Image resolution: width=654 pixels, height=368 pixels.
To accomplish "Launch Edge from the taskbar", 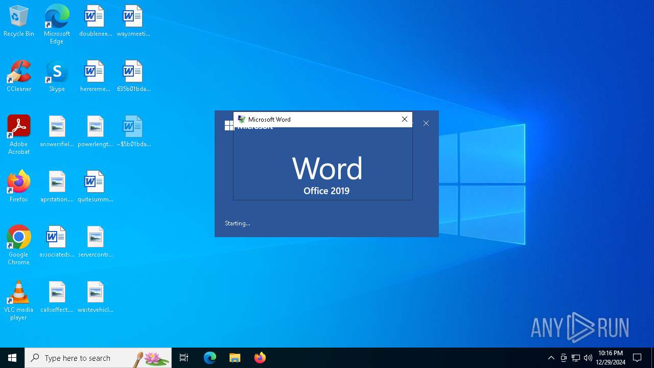I will point(210,358).
